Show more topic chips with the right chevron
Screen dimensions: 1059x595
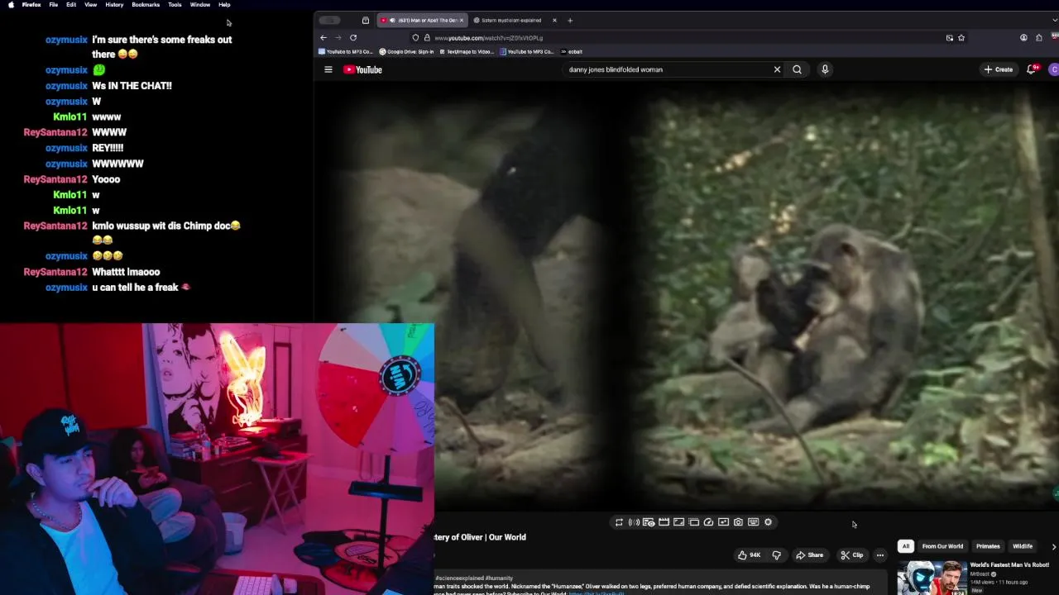coord(1053,546)
